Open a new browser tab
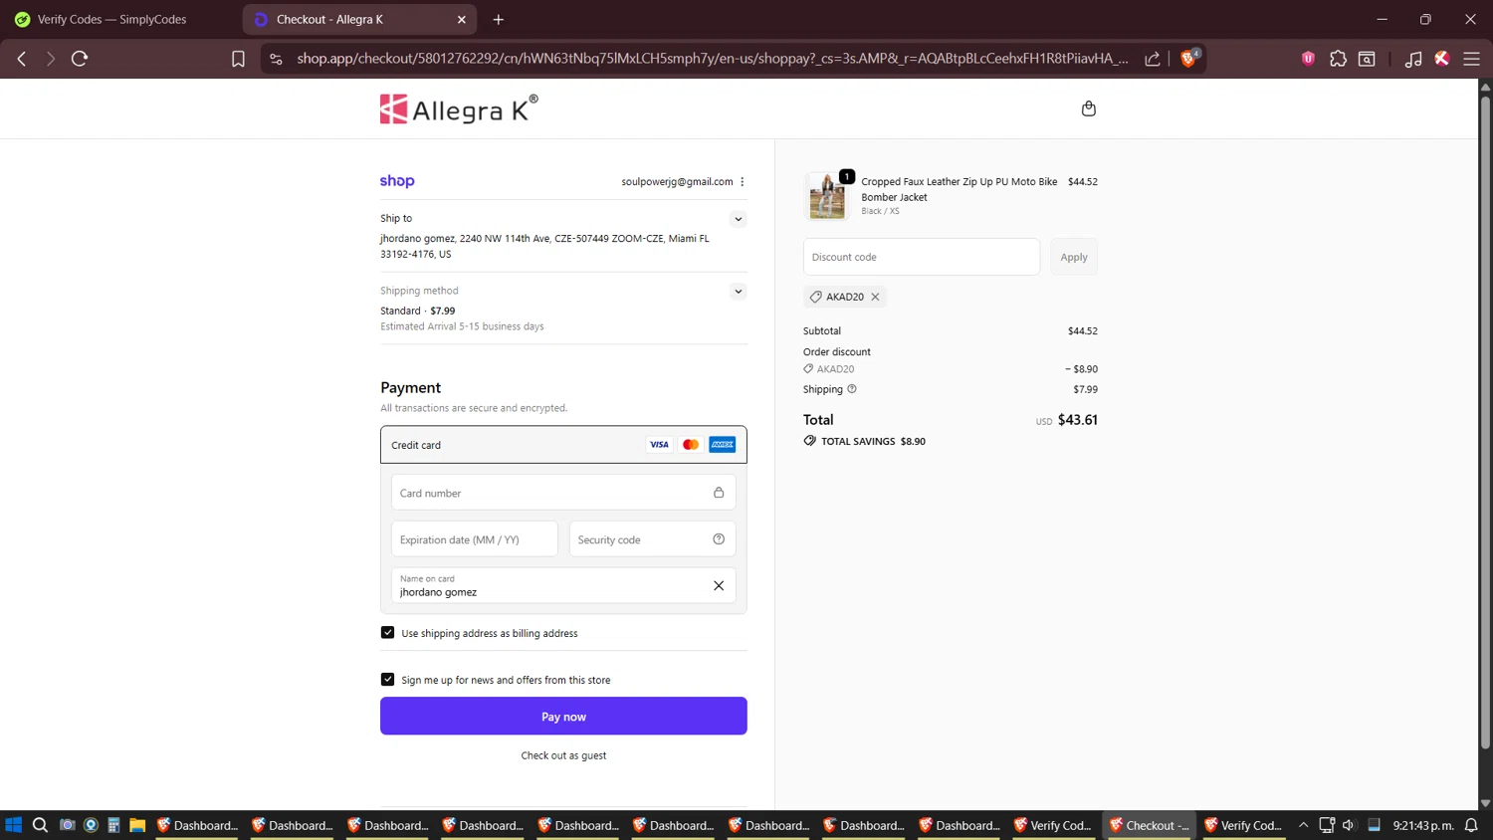The height and width of the screenshot is (840, 1493). click(499, 19)
